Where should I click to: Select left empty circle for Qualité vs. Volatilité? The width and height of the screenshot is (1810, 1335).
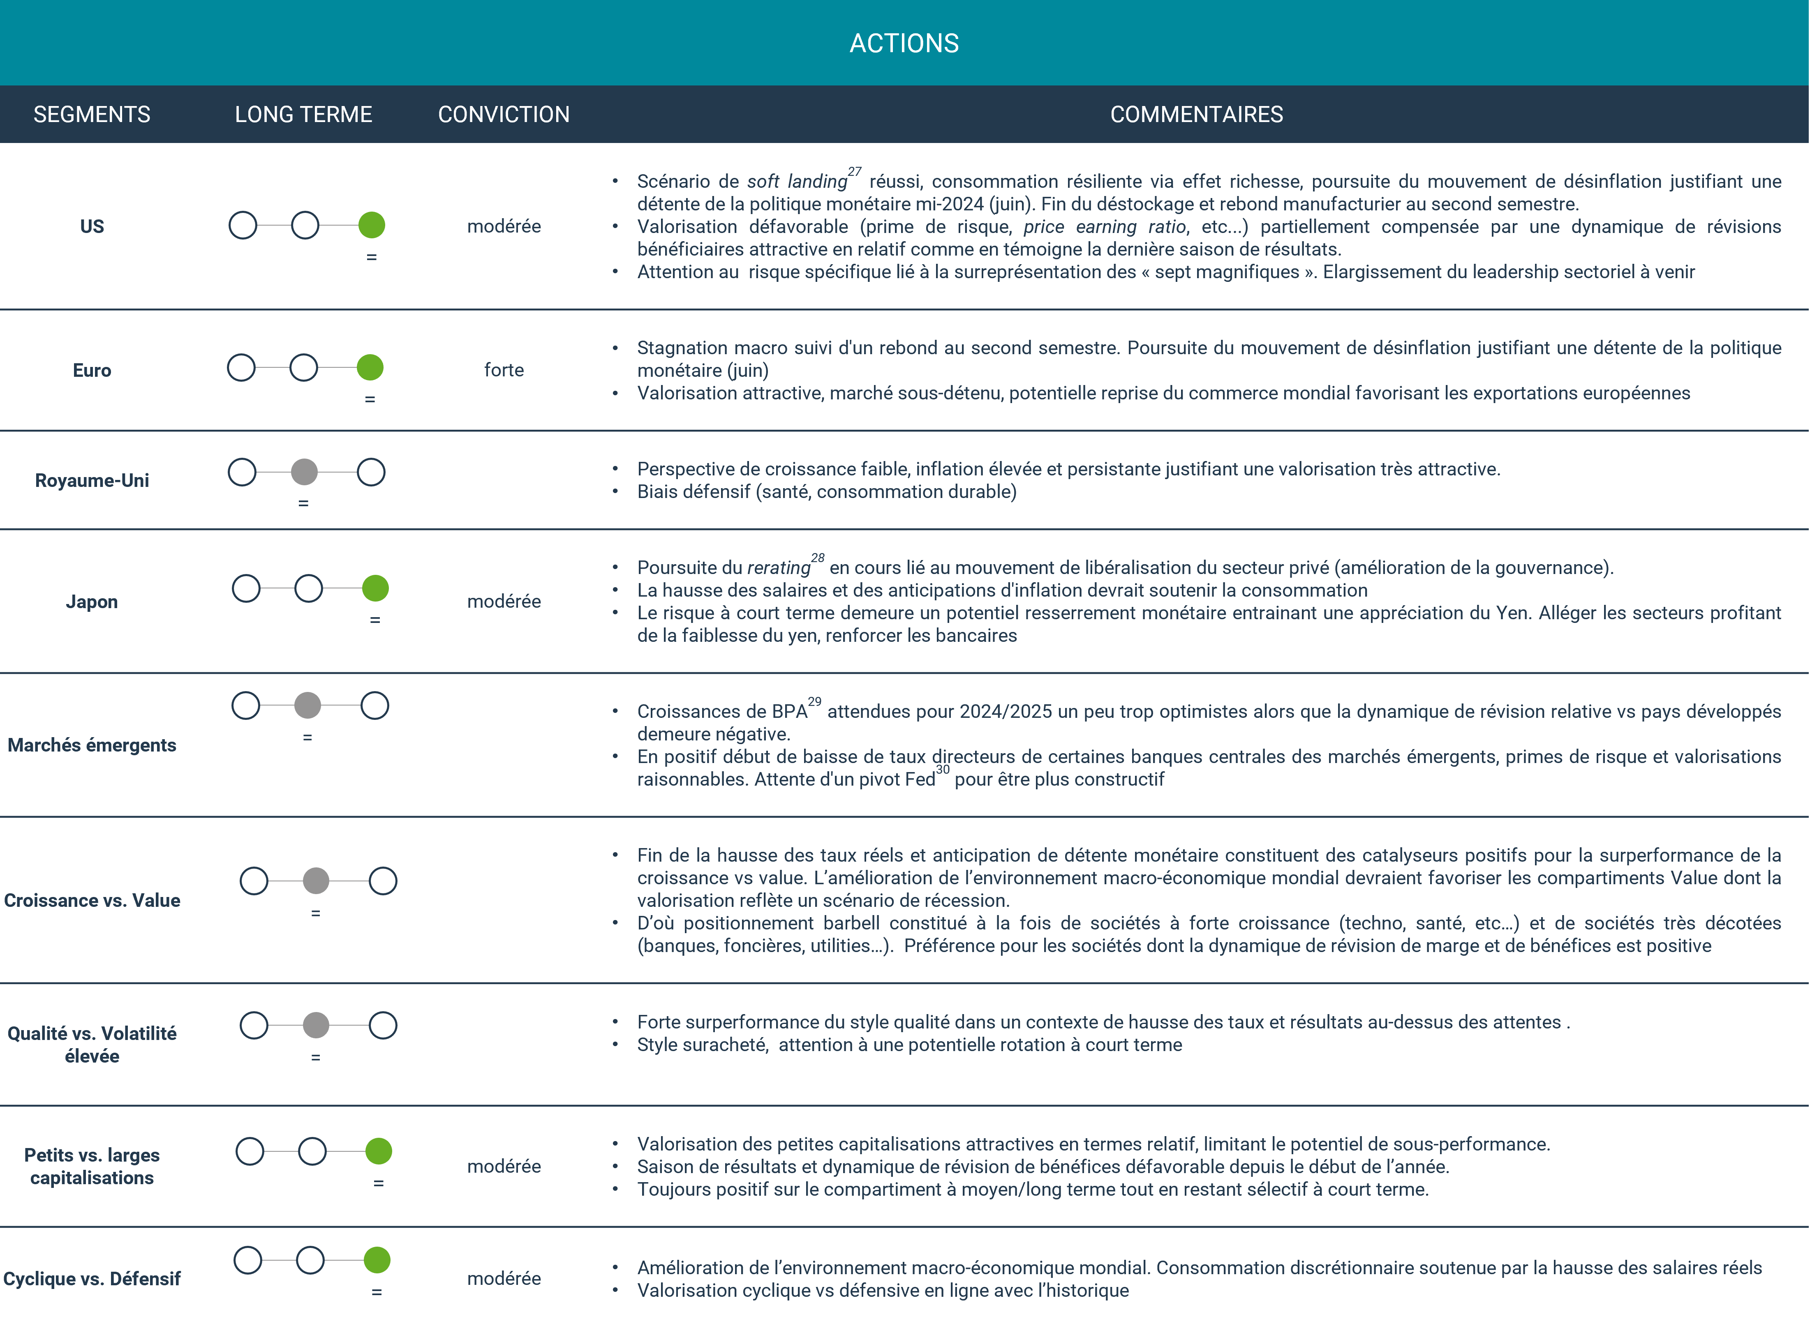[254, 1026]
